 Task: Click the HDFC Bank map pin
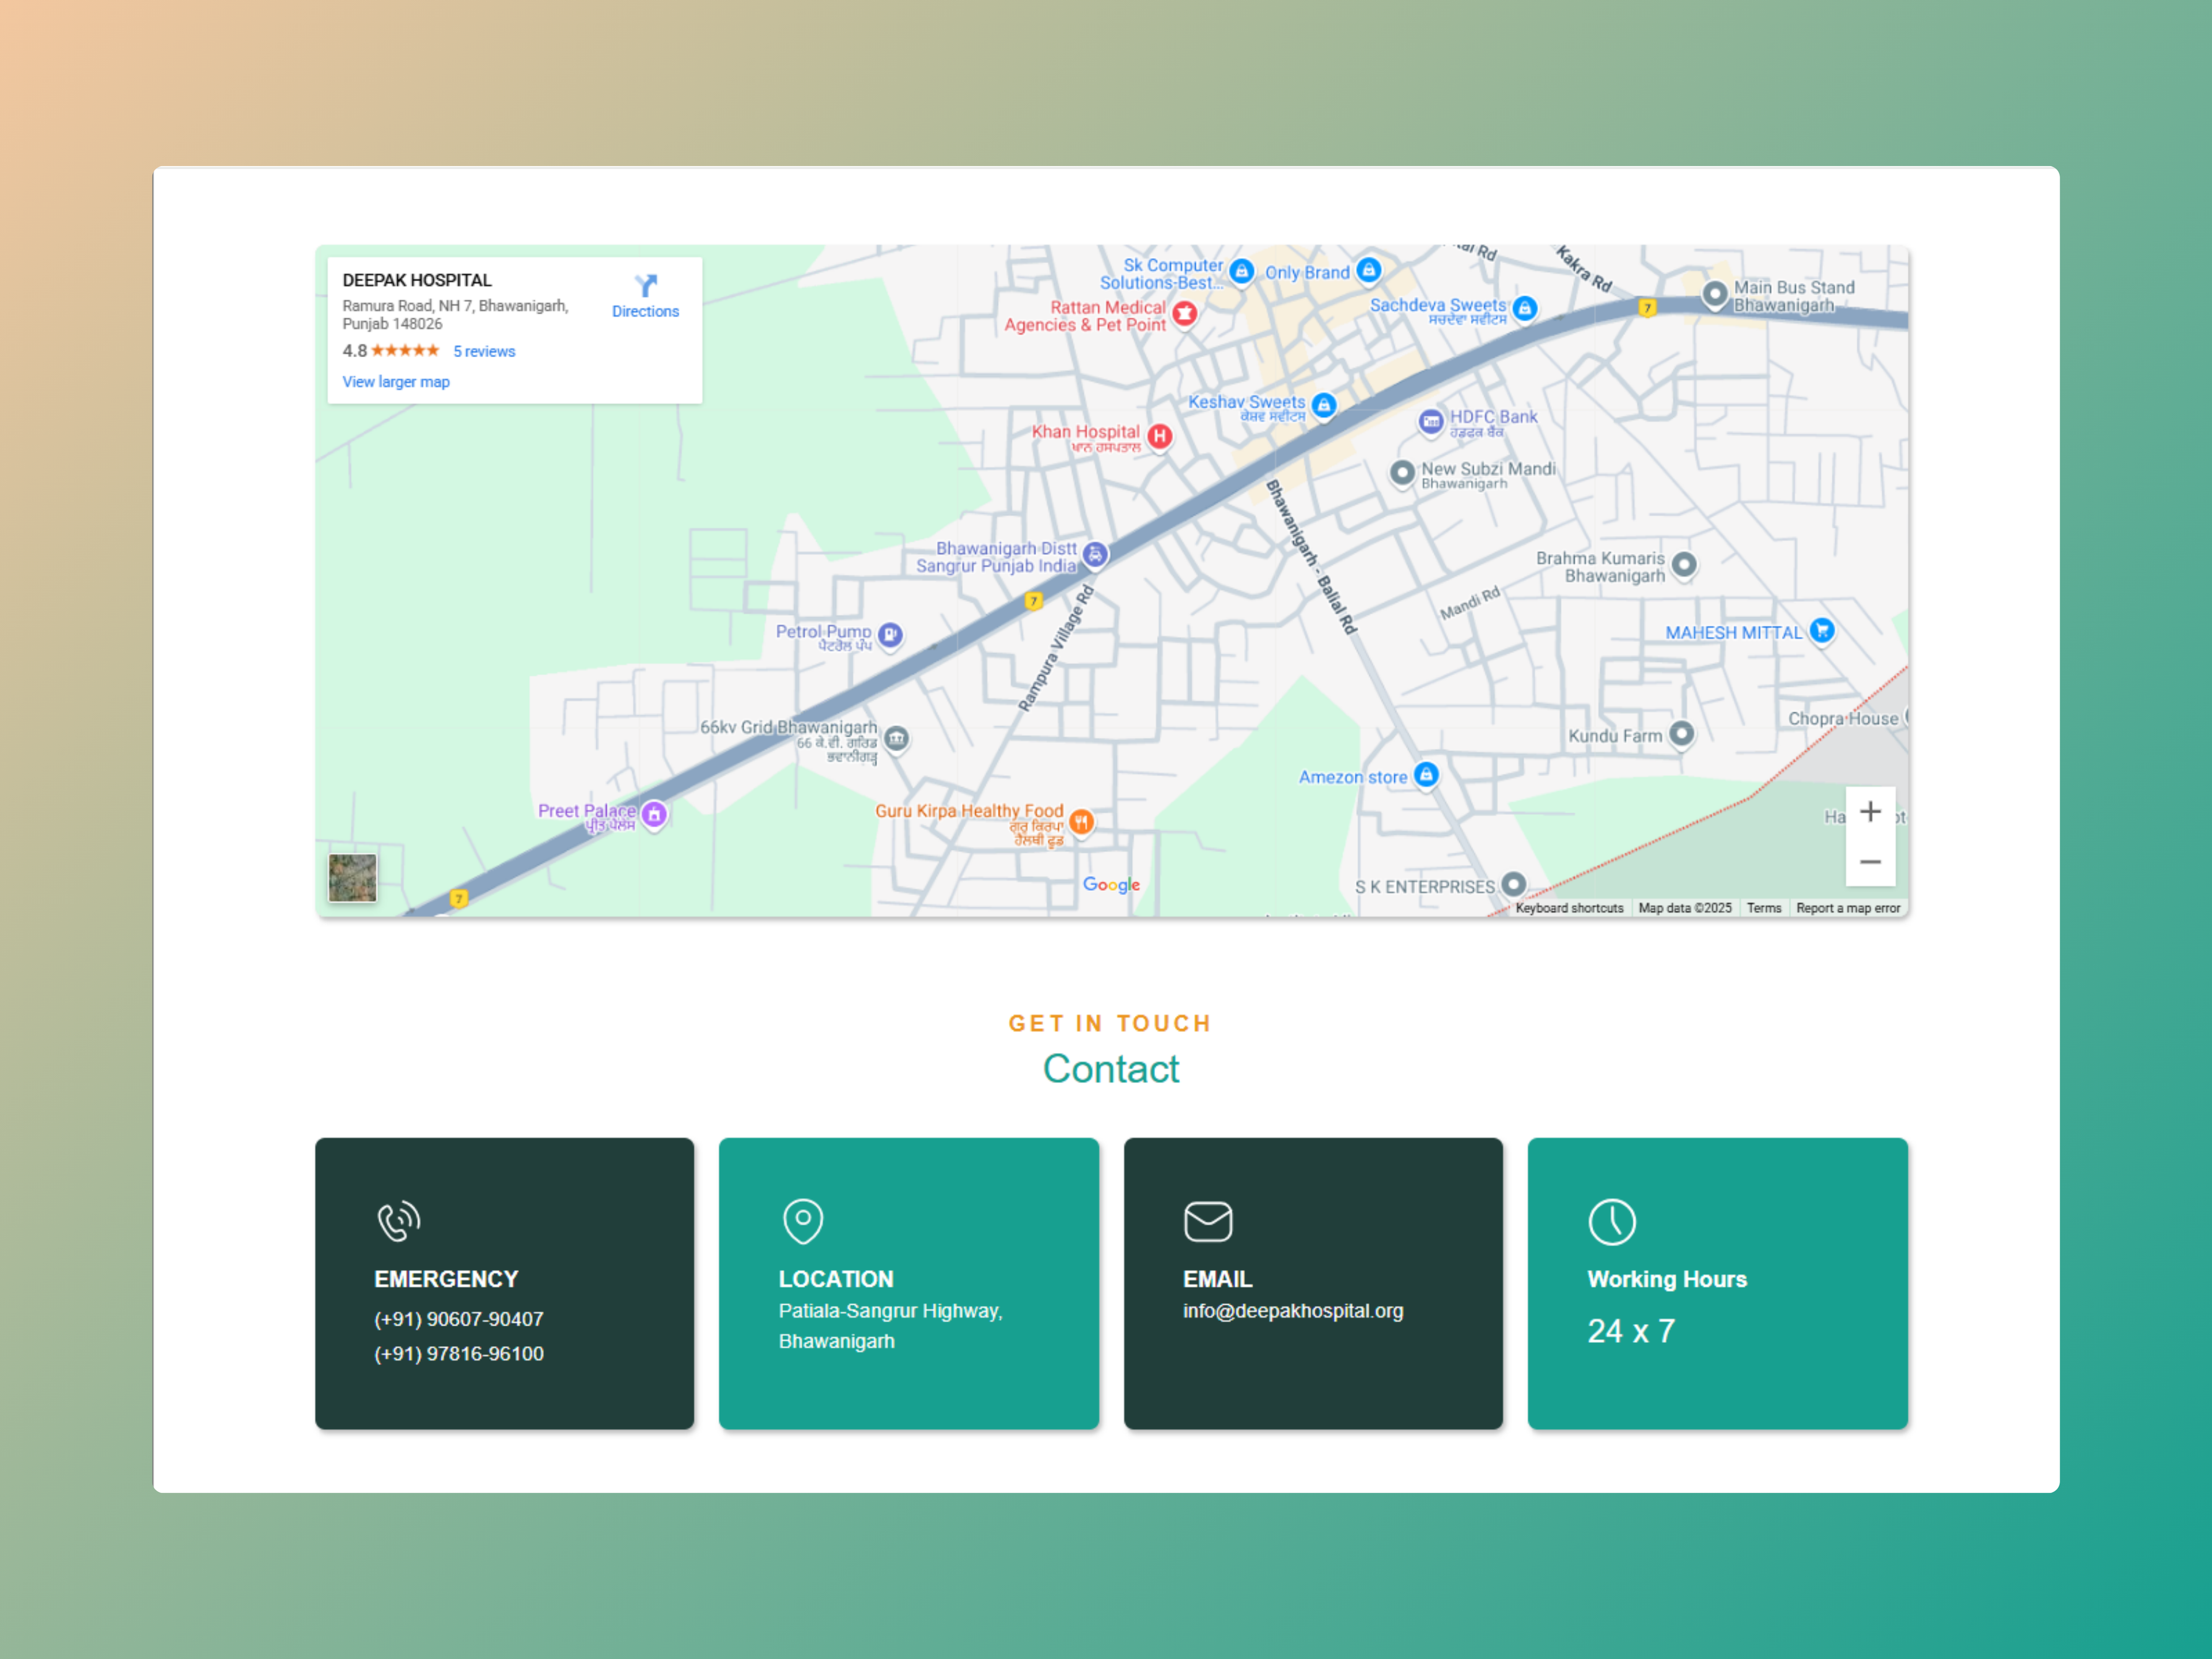pos(1431,421)
